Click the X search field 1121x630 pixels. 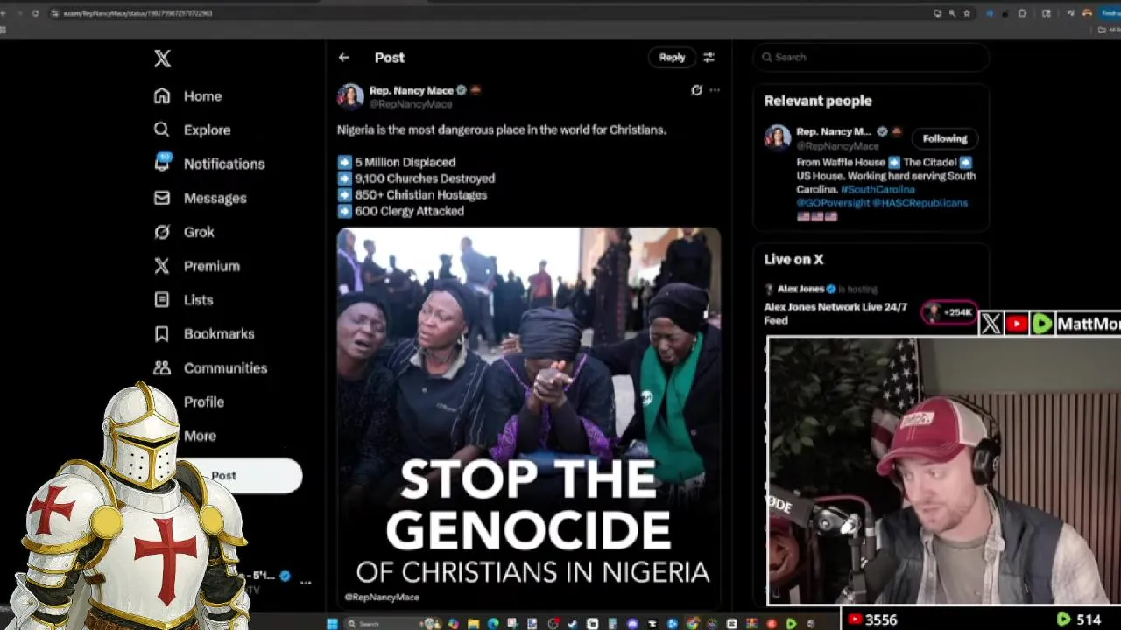871,57
